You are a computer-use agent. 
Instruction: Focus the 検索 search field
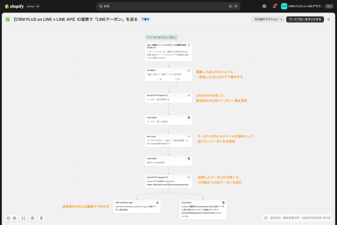(x=168, y=6)
